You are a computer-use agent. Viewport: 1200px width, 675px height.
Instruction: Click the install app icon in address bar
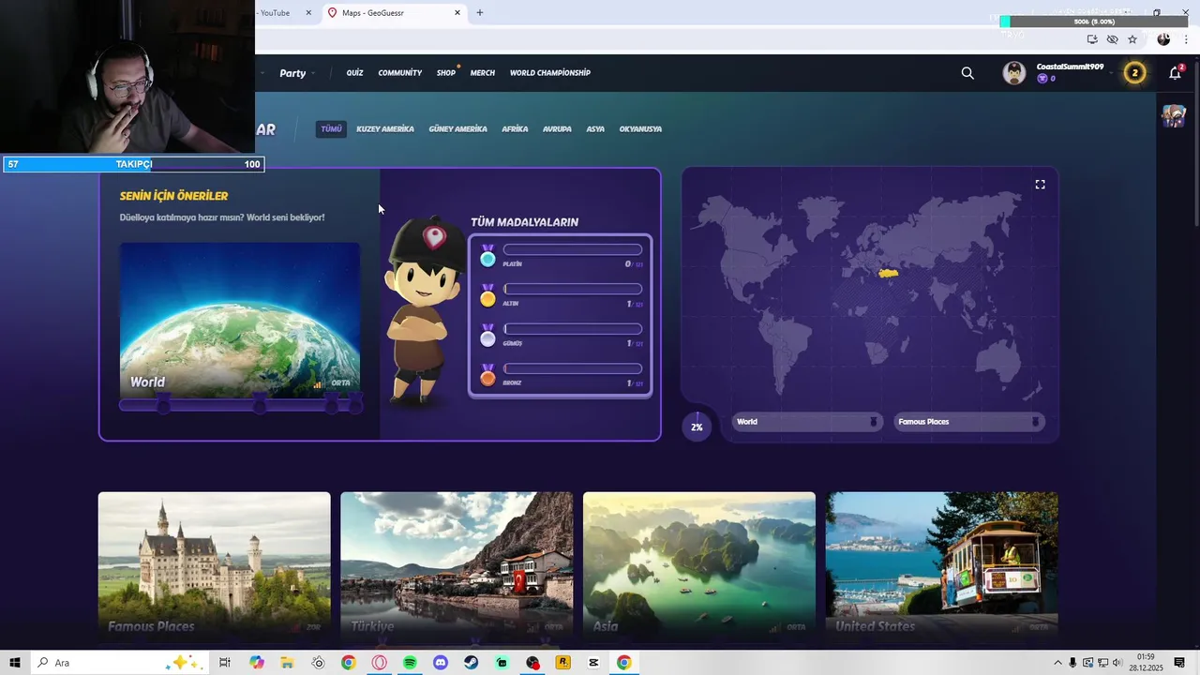[1092, 39]
